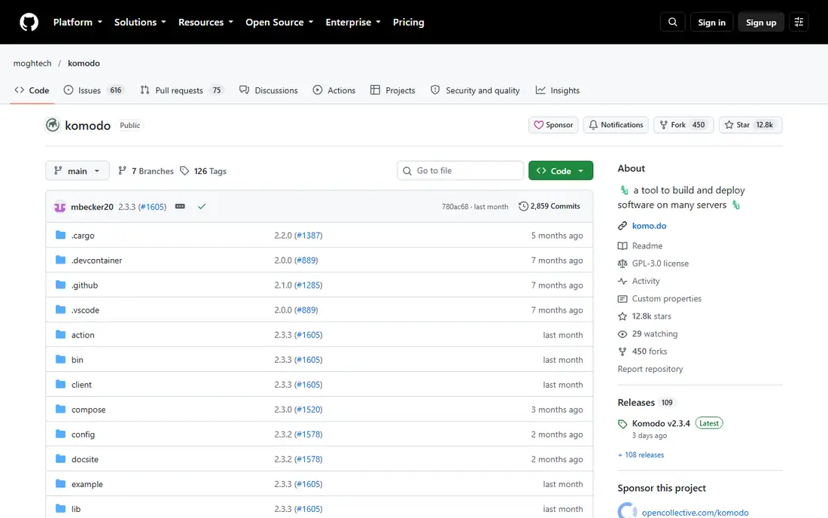Click the Notifications bell button
The width and height of the screenshot is (828, 518).
[616, 125]
